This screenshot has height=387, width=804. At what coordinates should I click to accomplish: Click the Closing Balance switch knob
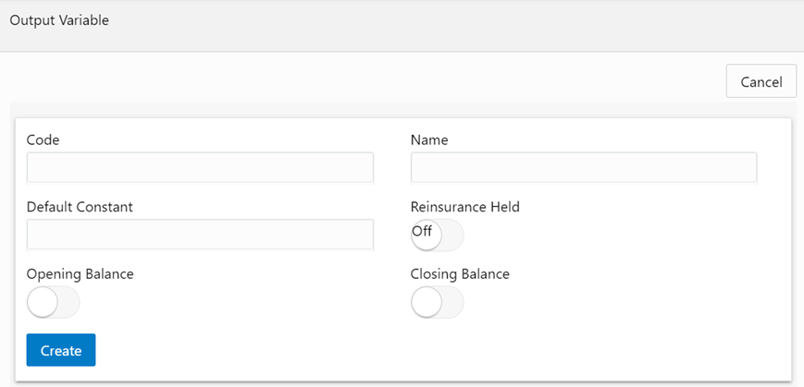click(427, 303)
